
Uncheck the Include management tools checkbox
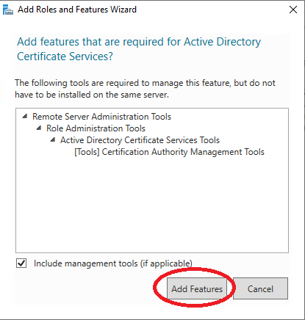click(x=21, y=263)
